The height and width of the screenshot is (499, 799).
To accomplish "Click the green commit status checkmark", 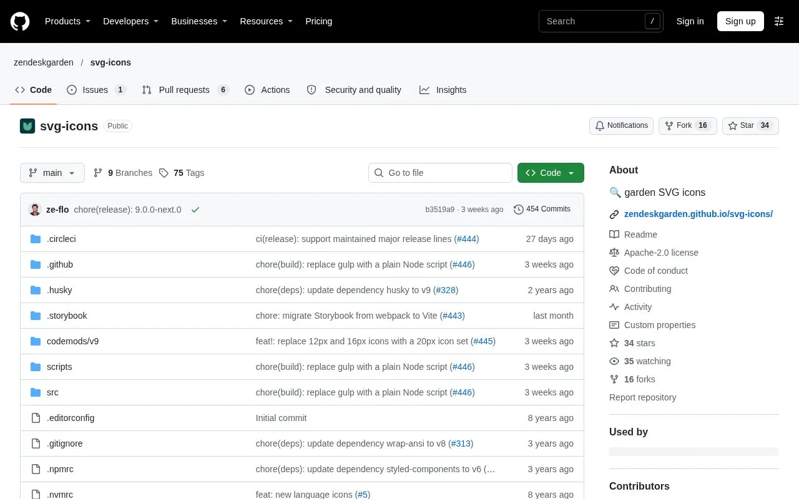I will [195, 210].
